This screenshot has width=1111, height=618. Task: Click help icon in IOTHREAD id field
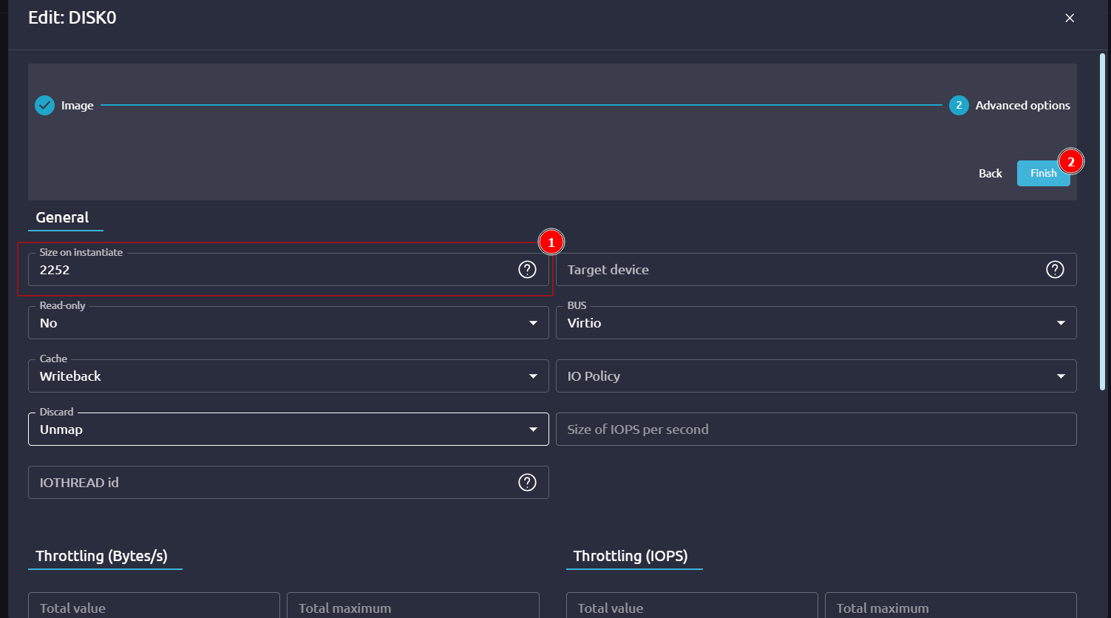[x=527, y=483]
